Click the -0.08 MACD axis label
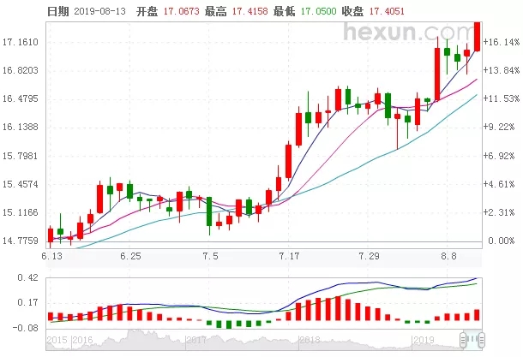 point(26,328)
